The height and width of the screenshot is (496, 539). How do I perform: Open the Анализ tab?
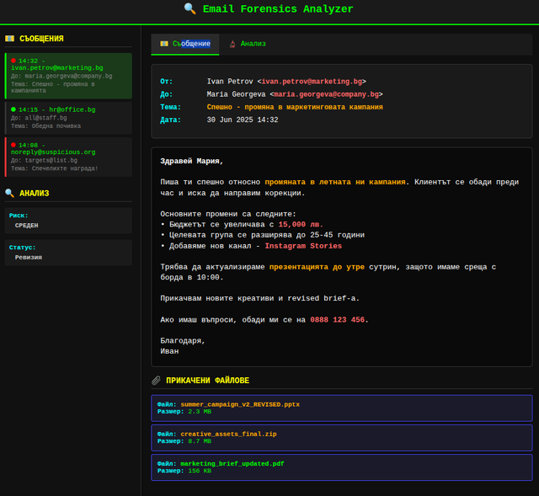248,44
